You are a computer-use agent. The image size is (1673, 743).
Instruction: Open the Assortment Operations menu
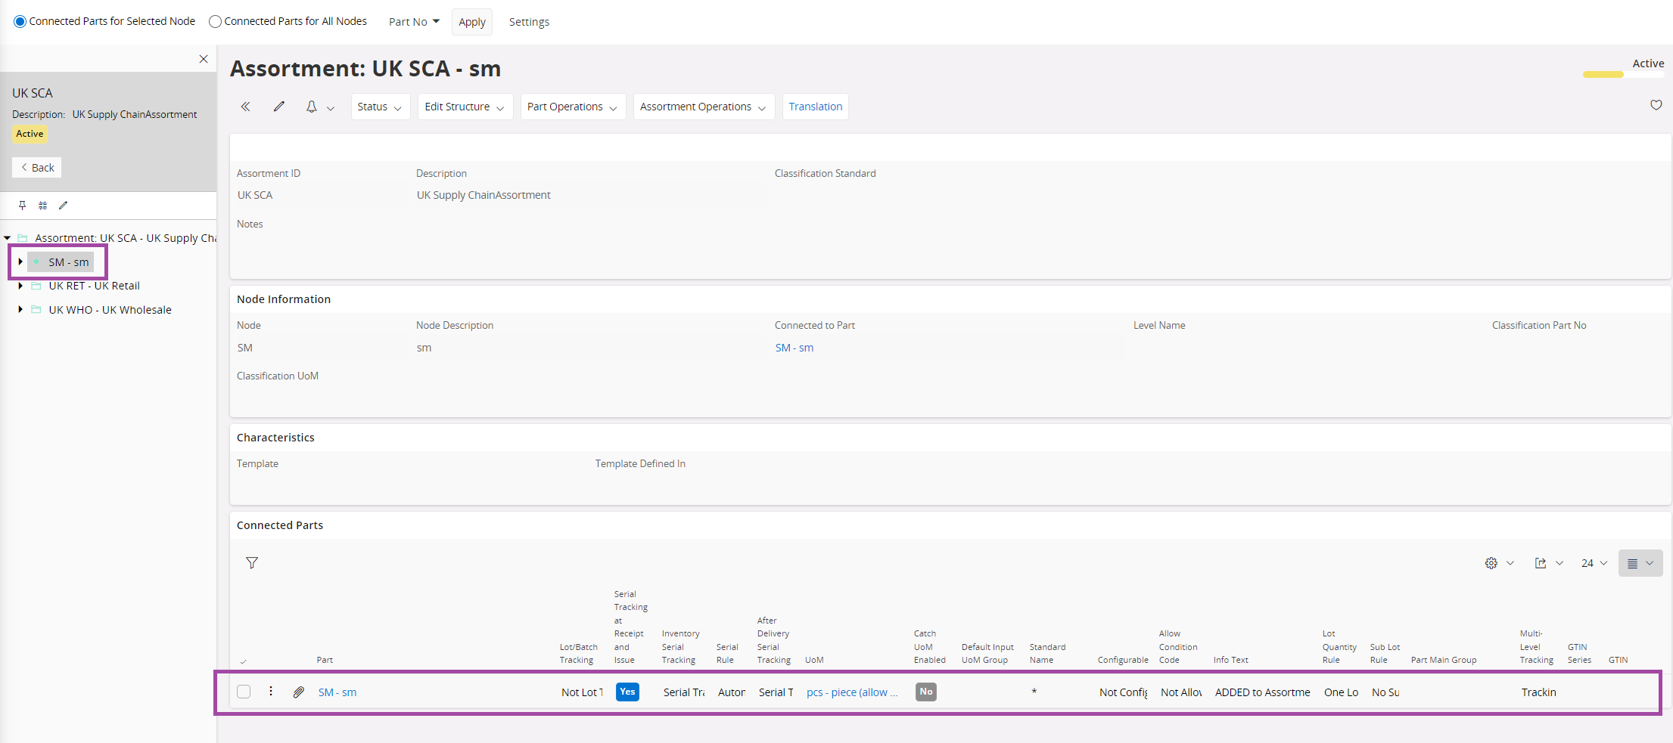[703, 107]
